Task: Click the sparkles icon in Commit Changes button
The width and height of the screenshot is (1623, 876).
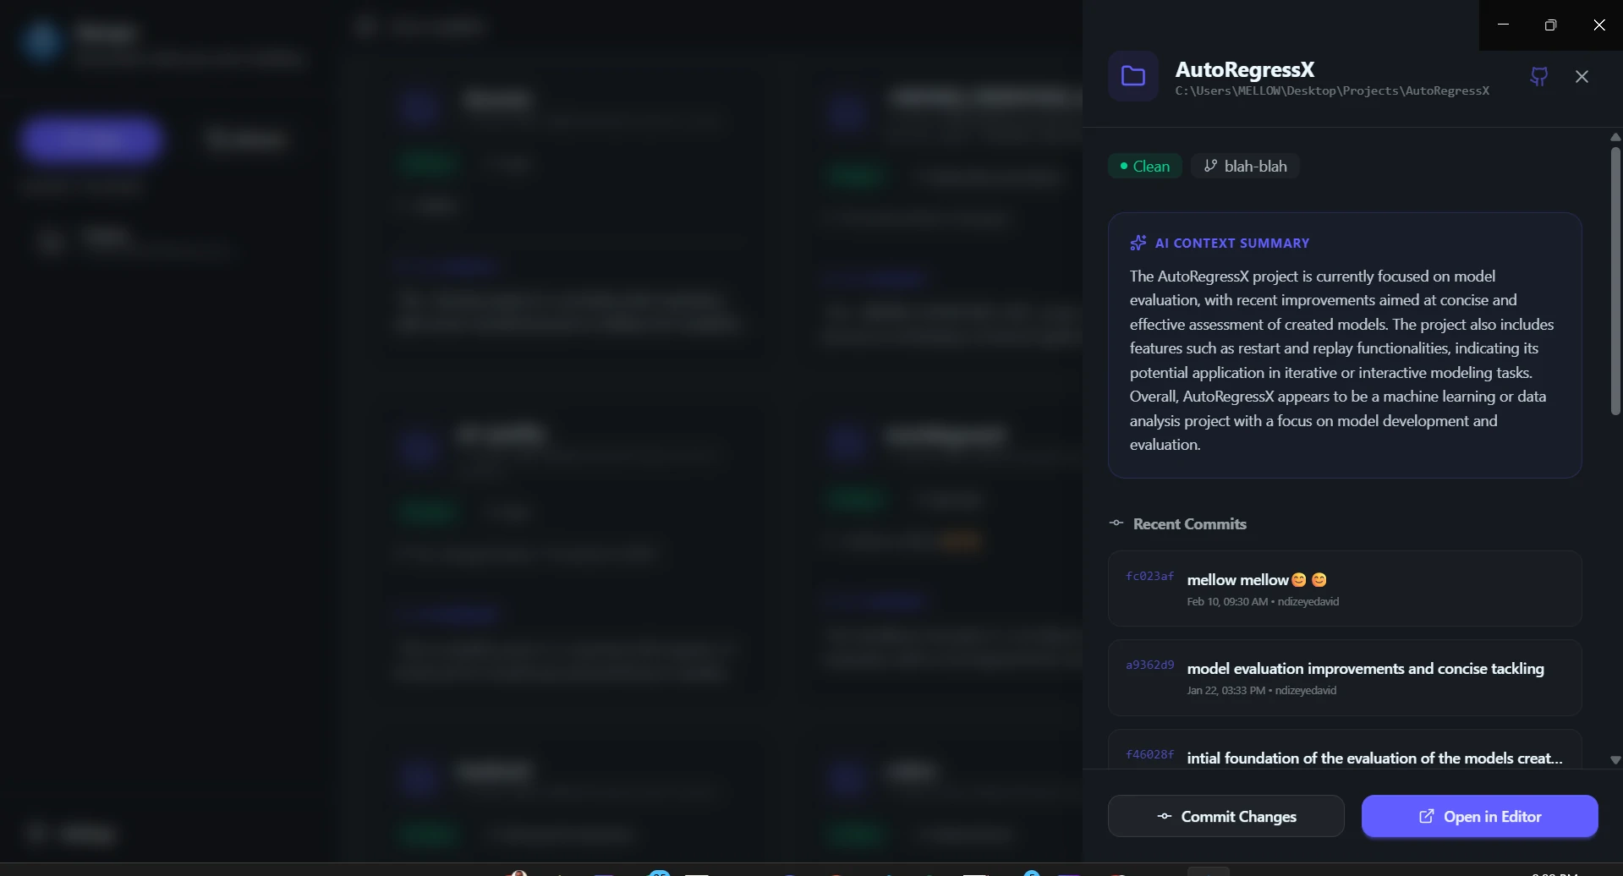Action: 1165,816
